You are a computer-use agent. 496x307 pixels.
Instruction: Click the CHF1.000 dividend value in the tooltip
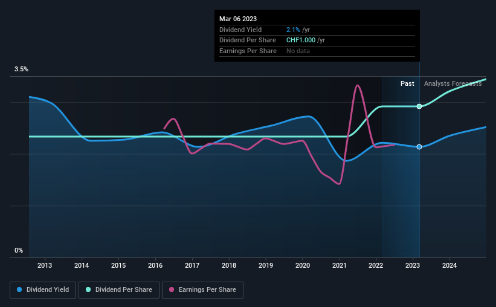(x=301, y=40)
